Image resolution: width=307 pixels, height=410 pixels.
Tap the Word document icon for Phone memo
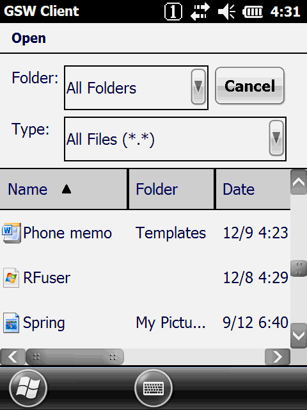pos(12,233)
